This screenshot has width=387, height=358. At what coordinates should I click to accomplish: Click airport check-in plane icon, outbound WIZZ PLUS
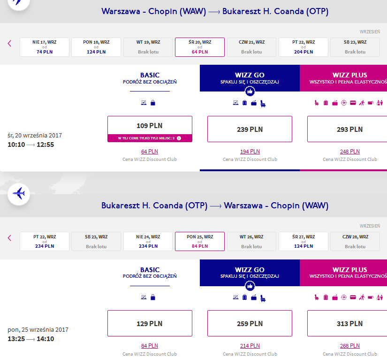pyautogui.click(x=344, y=103)
